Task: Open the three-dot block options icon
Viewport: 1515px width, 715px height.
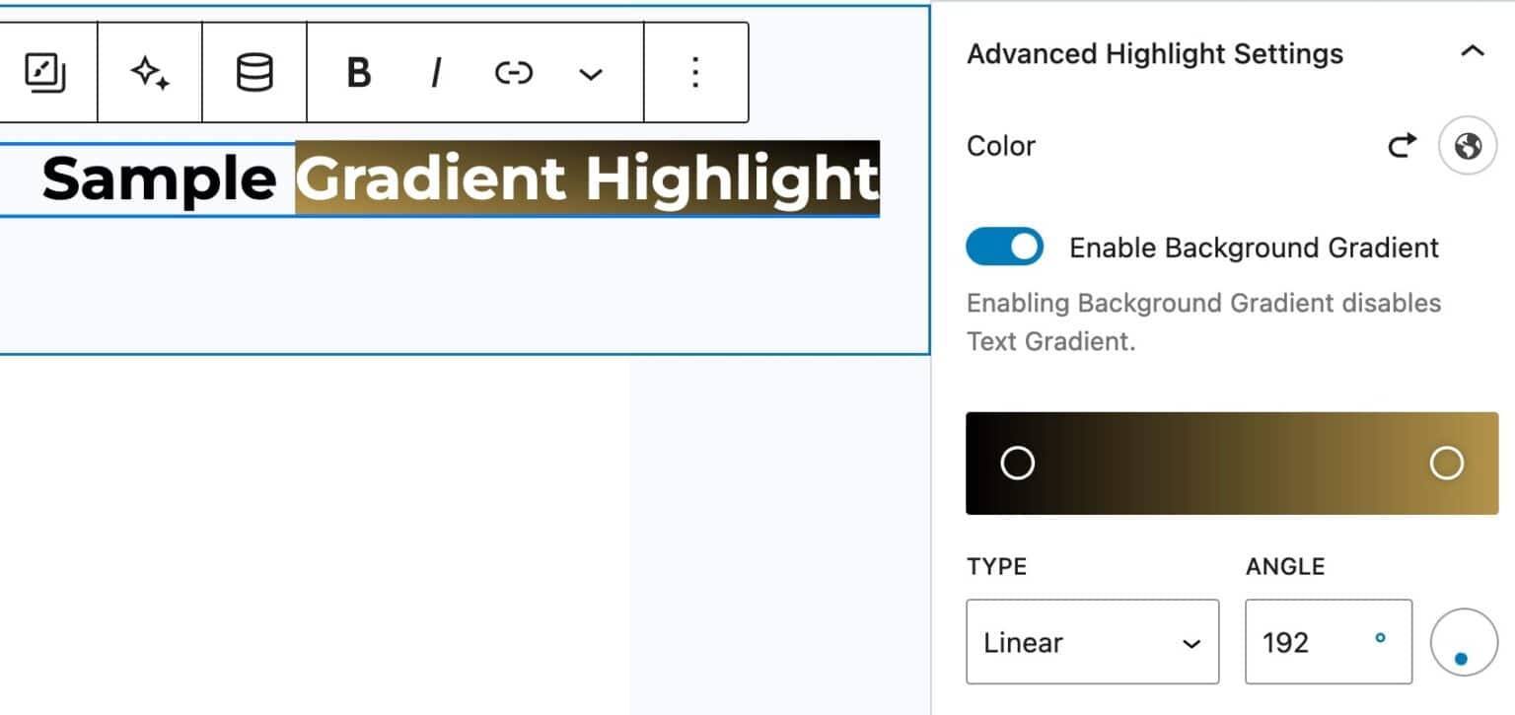Action: [x=695, y=71]
